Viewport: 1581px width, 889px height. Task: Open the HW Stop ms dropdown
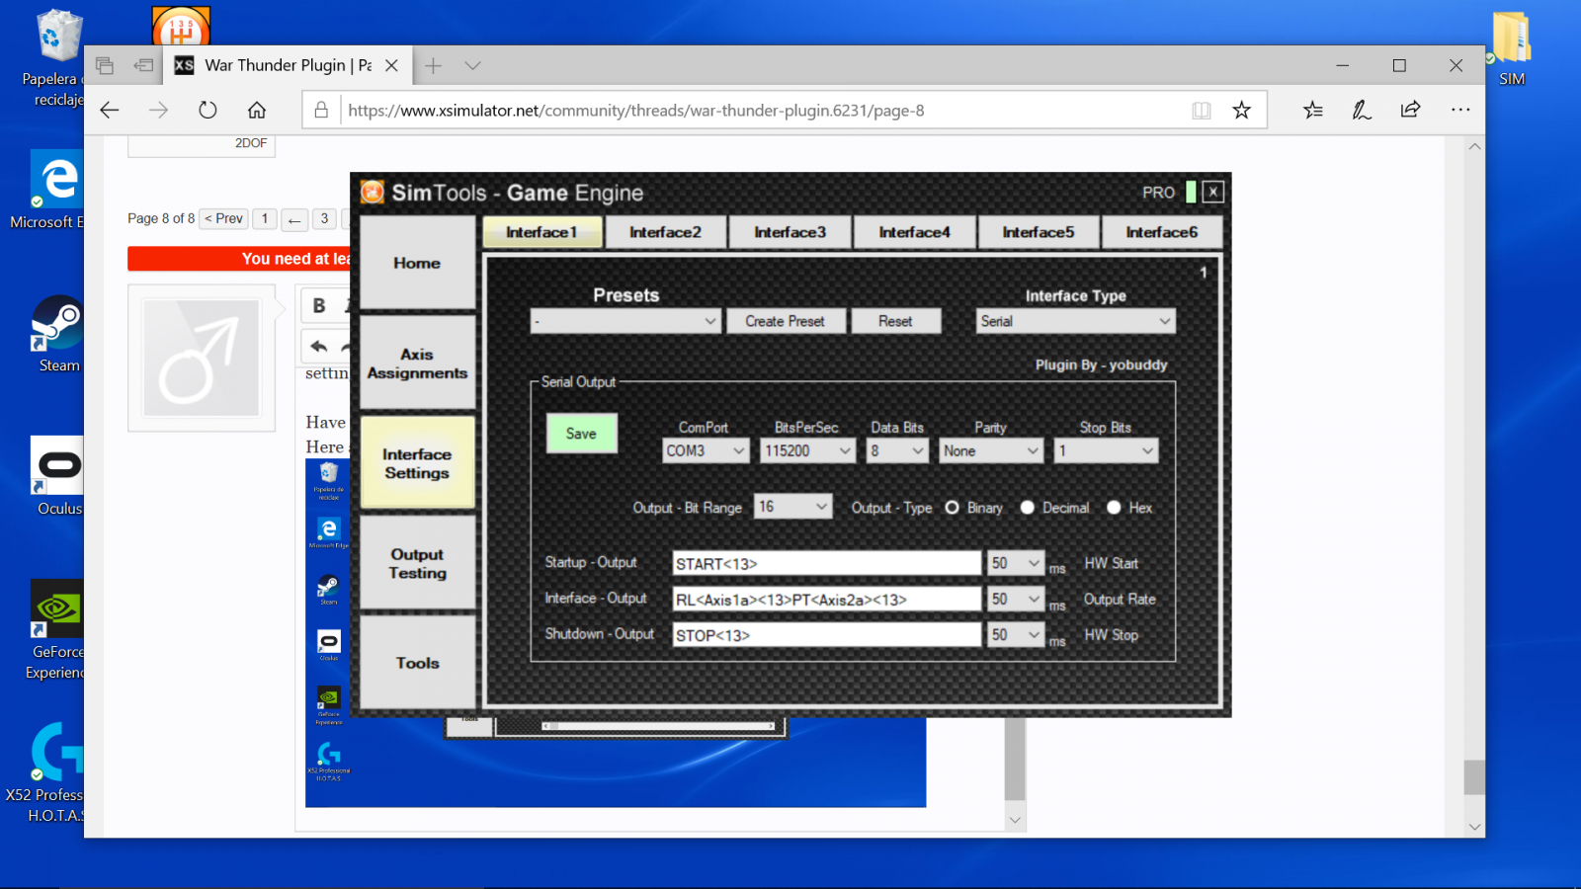pyautogui.click(x=1016, y=634)
